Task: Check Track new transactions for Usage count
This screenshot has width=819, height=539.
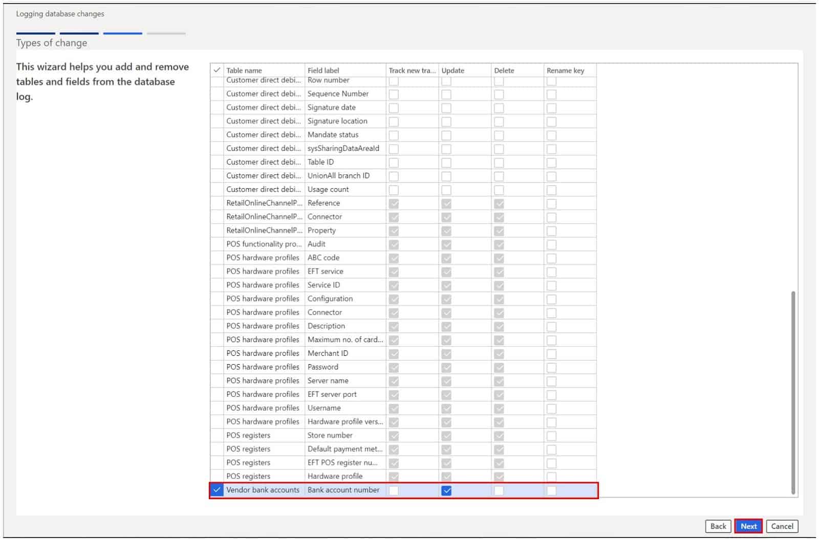Action: tap(394, 190)
